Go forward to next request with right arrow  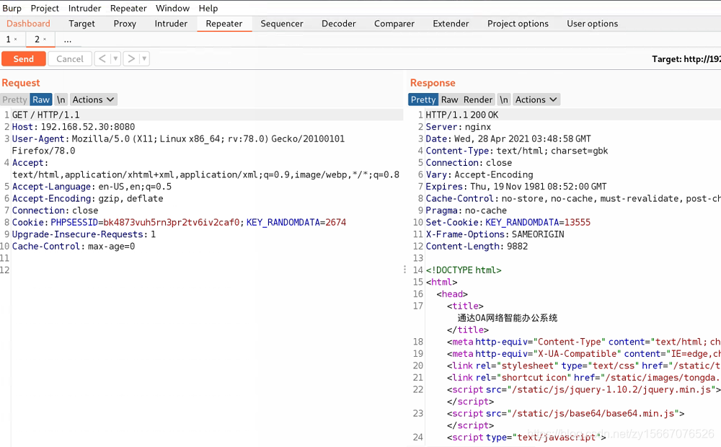point(131,58)
